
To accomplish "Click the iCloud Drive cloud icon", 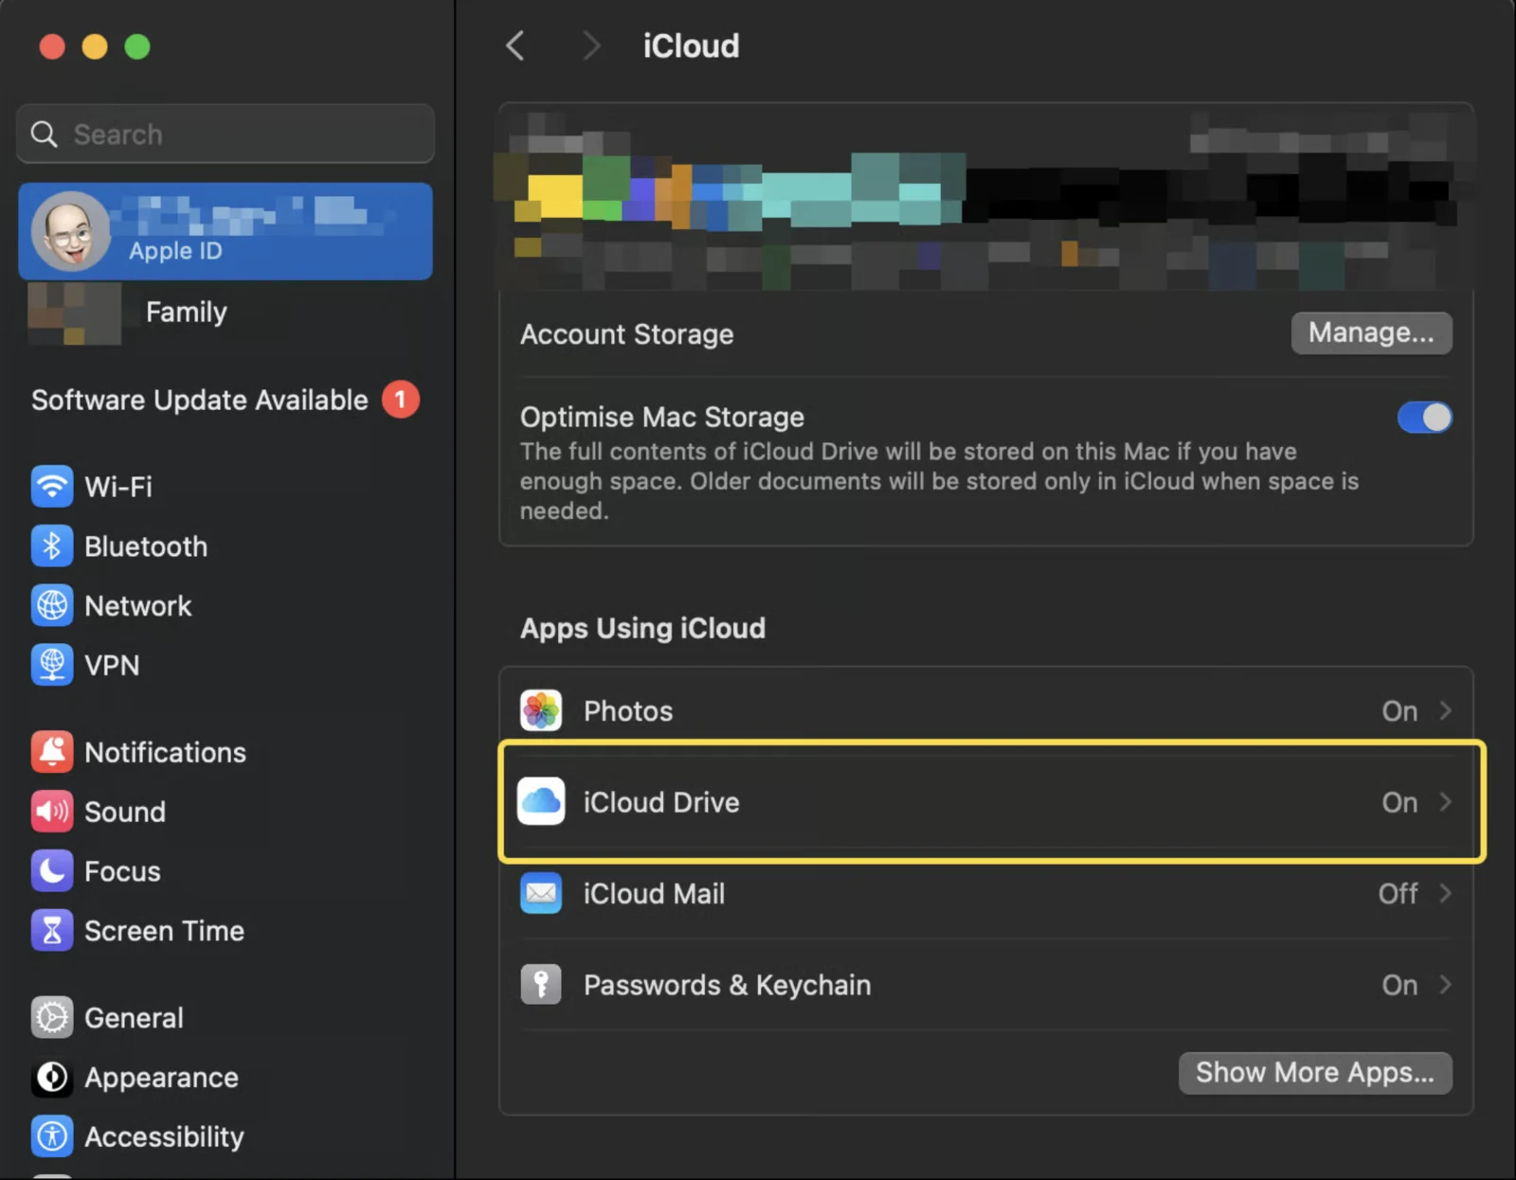I will point(541,802).
